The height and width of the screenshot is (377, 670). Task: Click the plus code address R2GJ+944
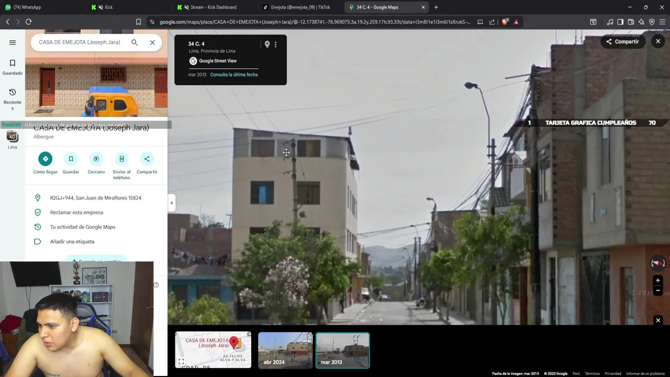point(96,198)
